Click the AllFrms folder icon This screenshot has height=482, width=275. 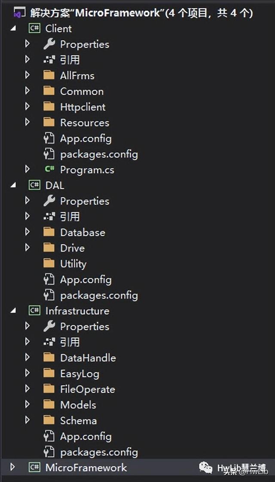point(49,75)
